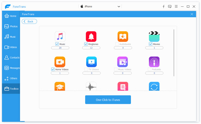Viewport: 201px width, 124px height.
Task: Click the TV Shows count field
Action: [91, 73]
